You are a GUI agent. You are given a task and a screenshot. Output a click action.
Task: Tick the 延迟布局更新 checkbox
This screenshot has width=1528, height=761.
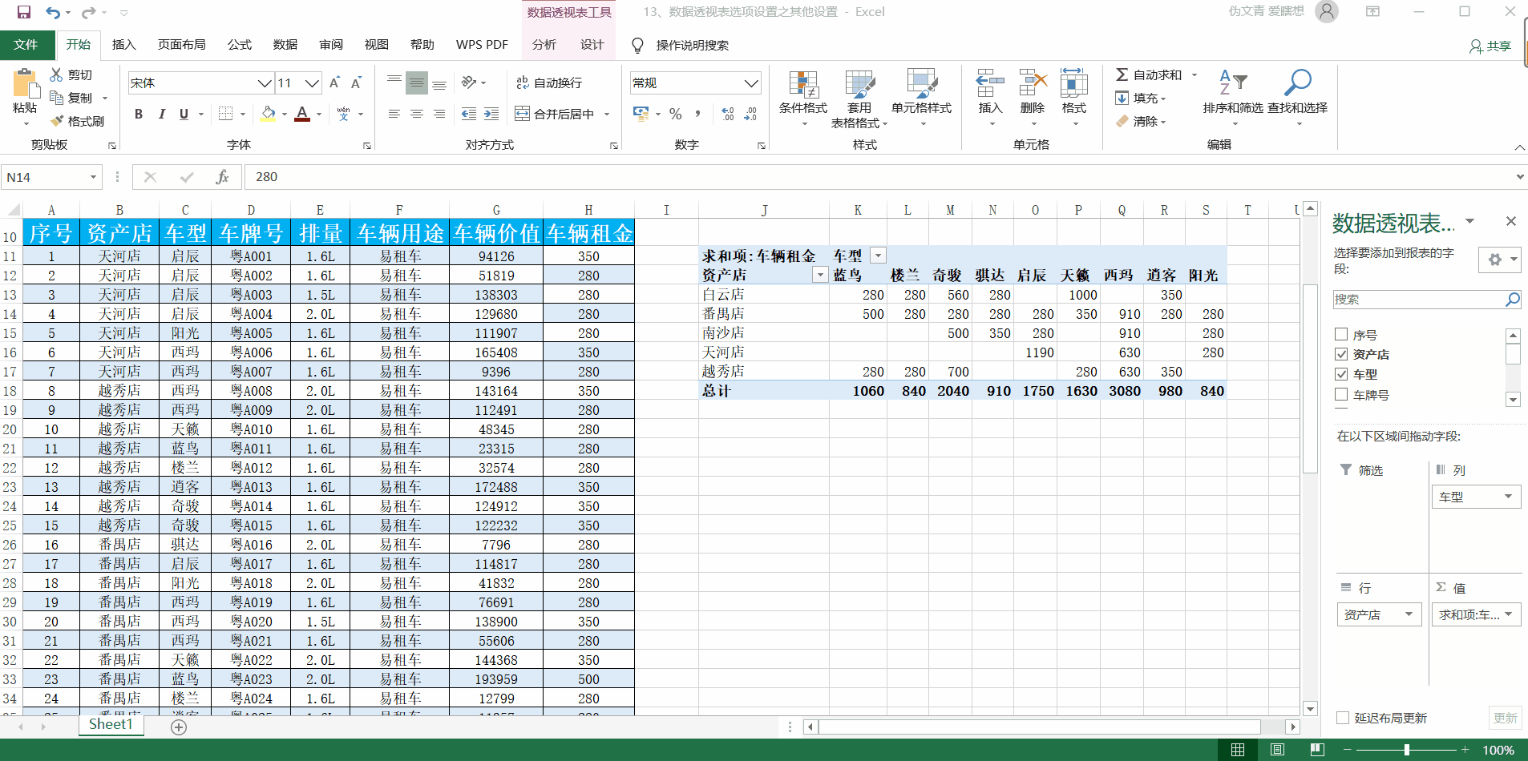[1343, 718]
